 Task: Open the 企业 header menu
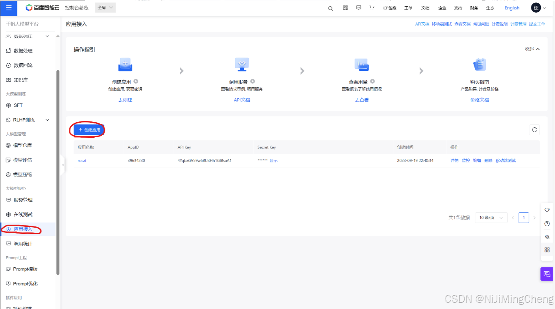click(x=442, y=8)
